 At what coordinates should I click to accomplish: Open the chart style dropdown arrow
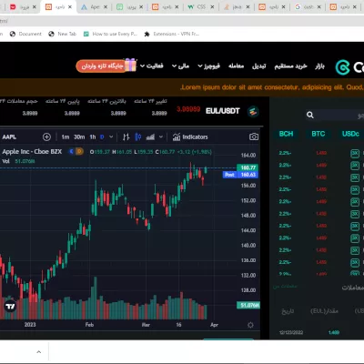tap(161, 137)
